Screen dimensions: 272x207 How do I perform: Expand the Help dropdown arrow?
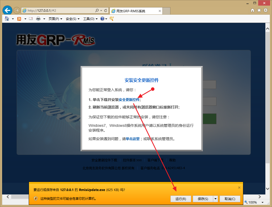coord(106,19)
